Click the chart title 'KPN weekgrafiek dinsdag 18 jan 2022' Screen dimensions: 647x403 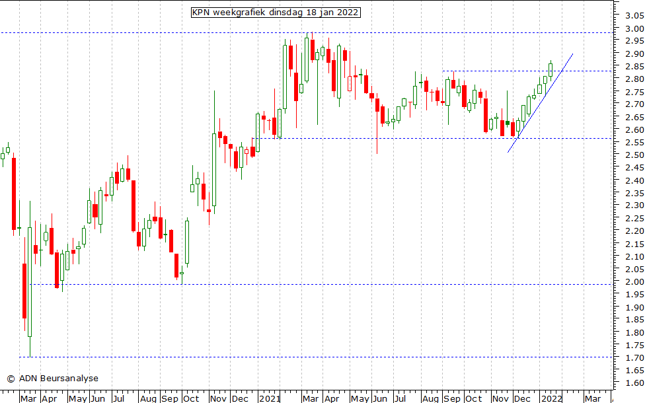point(276,13)
